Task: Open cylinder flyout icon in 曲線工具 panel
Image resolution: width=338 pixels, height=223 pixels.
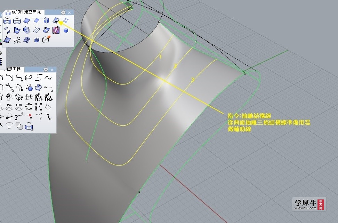Action: point(29,126)
